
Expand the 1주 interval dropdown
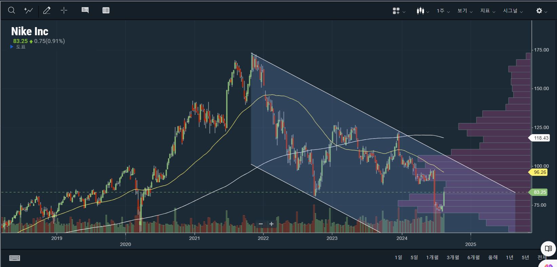click(x=443, y=11)
